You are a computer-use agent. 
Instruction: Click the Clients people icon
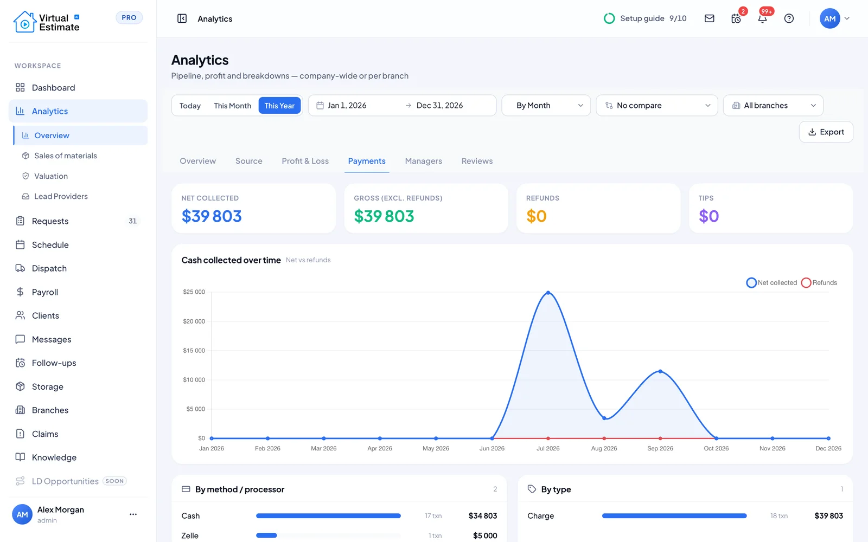click(x=20, y=315)
